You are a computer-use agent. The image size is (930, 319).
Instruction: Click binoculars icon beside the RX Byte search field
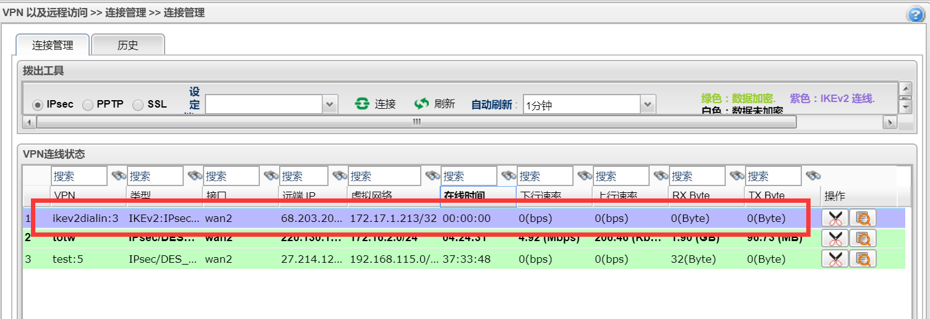click(x=737, y=176)
